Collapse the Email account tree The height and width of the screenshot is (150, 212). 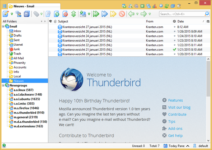(x=3, y=27)
